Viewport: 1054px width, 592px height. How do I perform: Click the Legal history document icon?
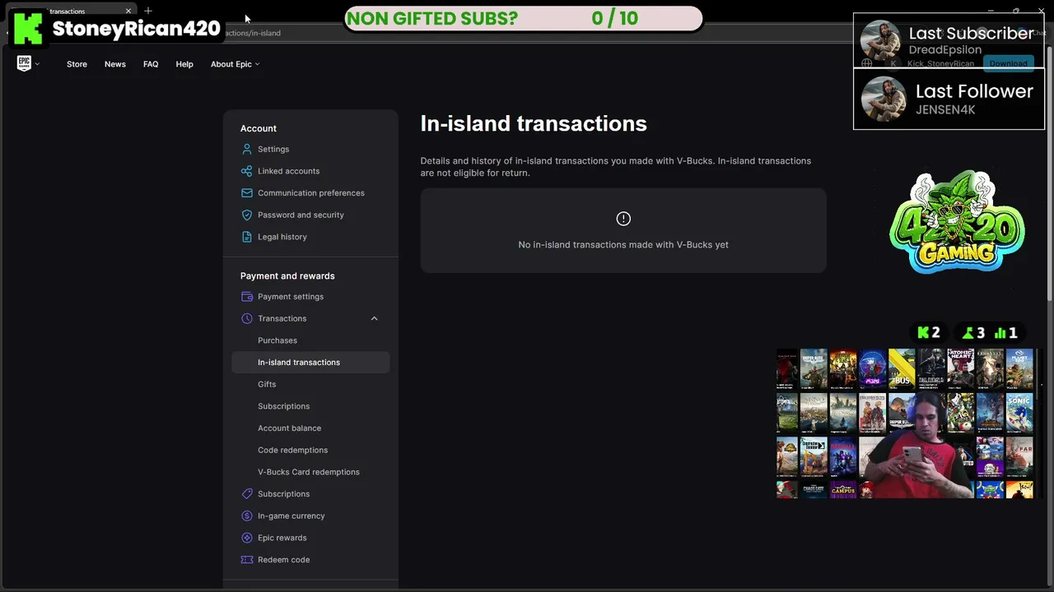click(246, 237)
